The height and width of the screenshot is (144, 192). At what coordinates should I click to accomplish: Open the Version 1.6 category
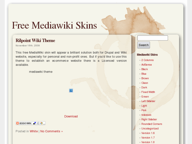[148, 133]
